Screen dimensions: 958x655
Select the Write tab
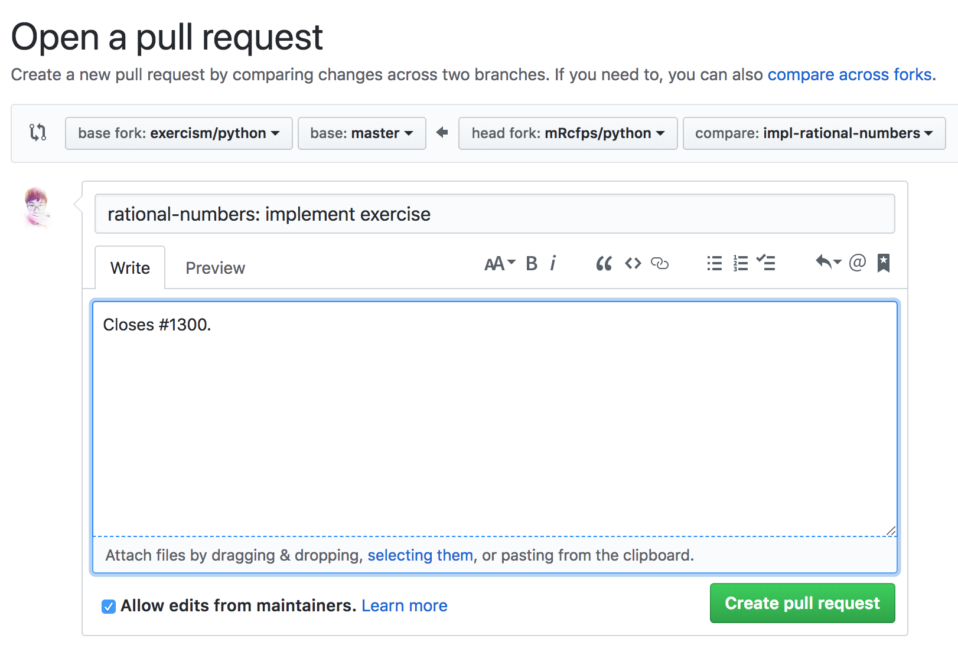130,268
